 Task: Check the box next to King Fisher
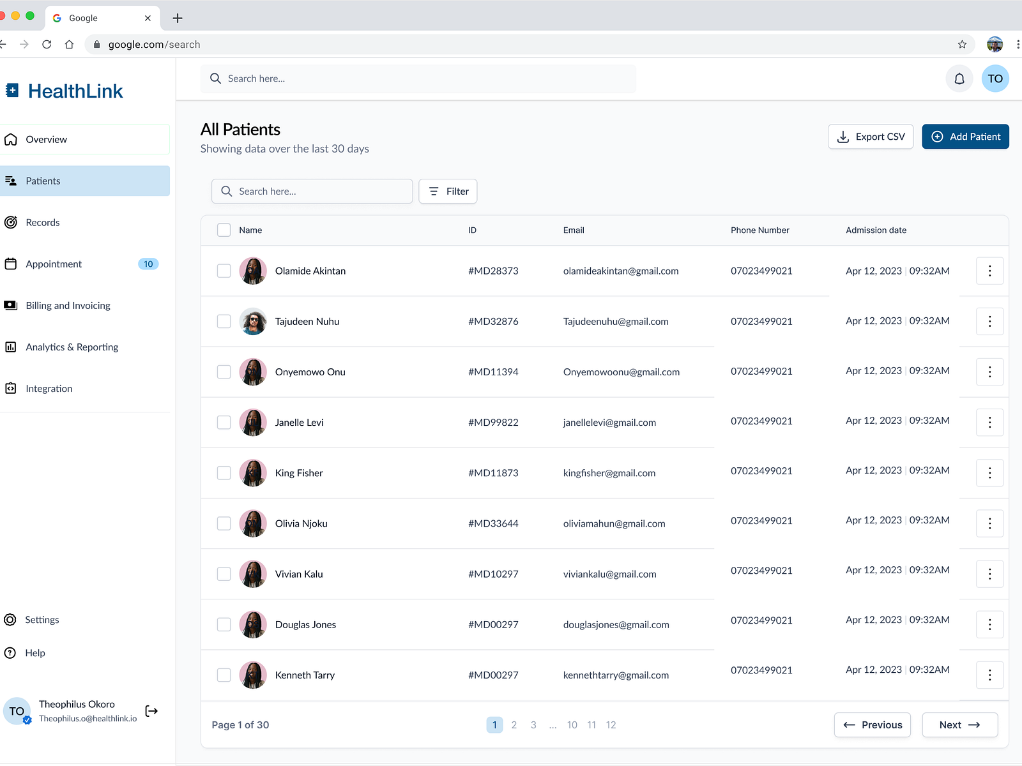(x=224, y=473)
